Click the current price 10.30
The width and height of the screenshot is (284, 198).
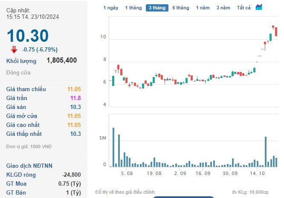point(28,36)
